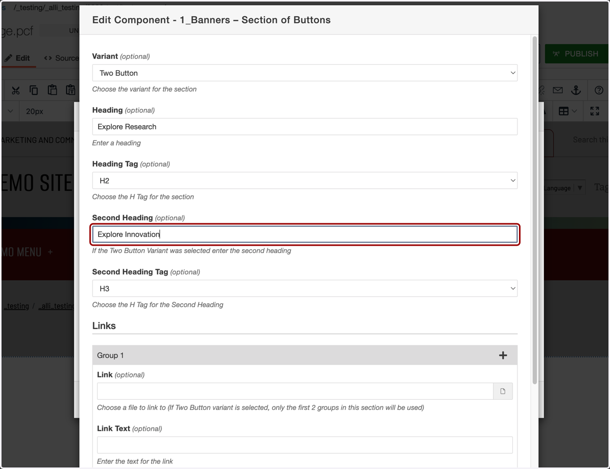Switch to the Edit tab
The height and width of the screenshot is (469, 610).
tap(18, 58)
